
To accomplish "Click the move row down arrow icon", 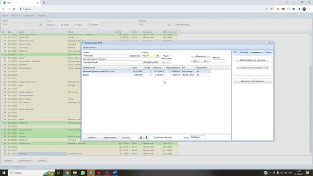I will coord(146,137).
